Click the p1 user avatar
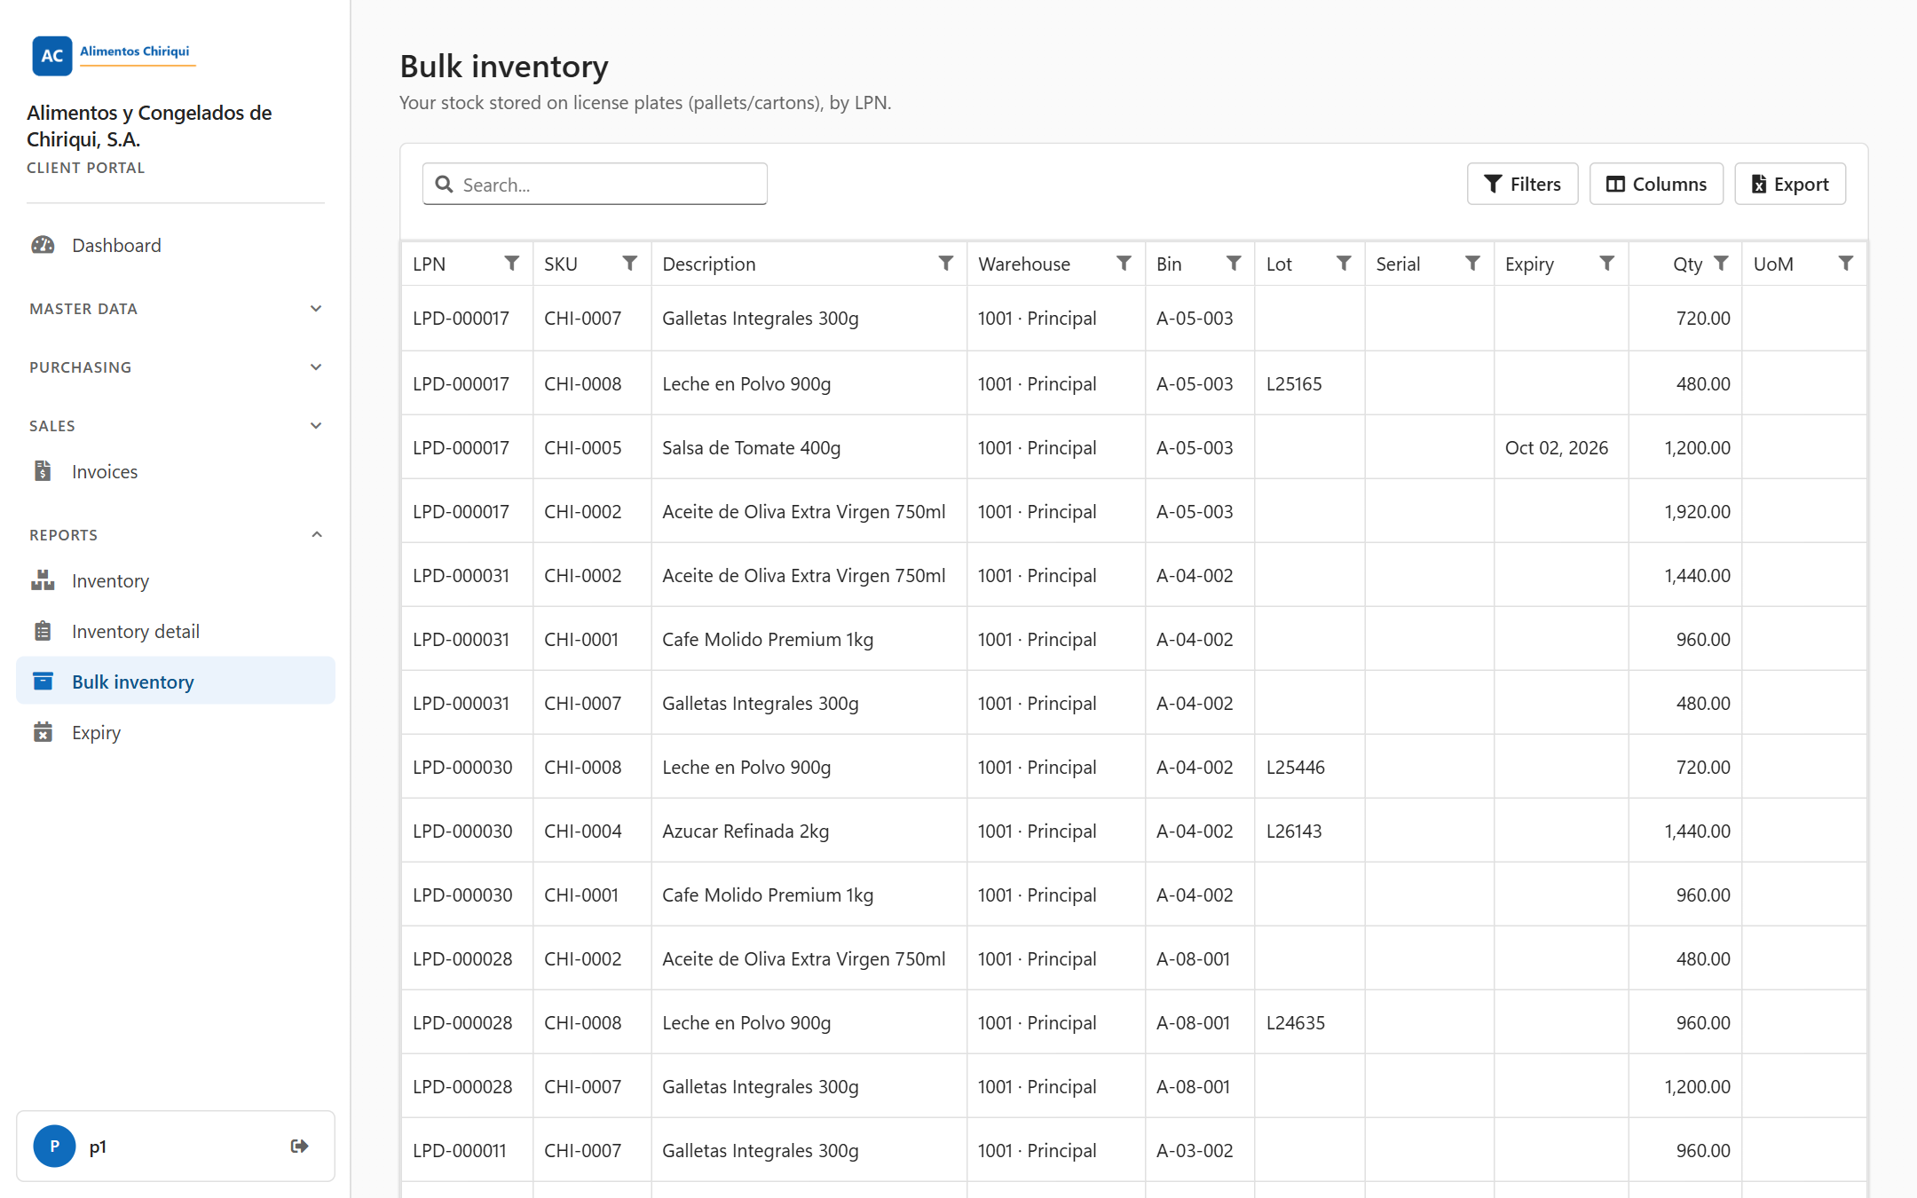This screenshot has width=1917, height=1198. [x=54, y=1146]
